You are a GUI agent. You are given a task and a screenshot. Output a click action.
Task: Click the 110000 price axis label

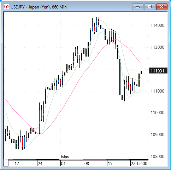point(158,113)
